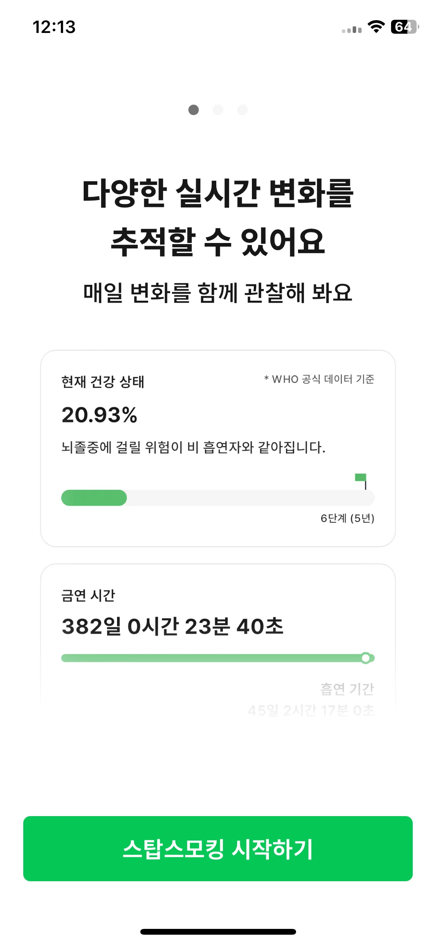Tap the home indicator bar
This screenshot has width=436, height=944.
(x=218, y=932)
